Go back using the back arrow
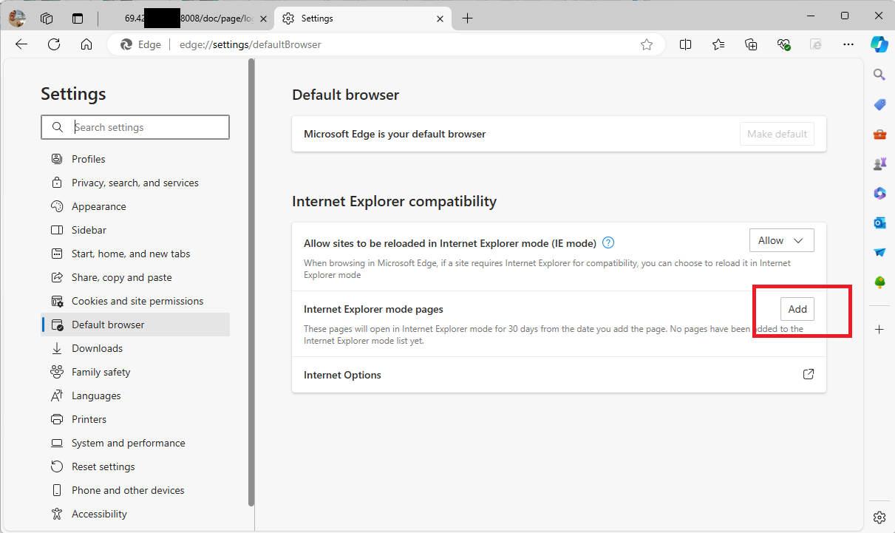895x533 pixels. [x=21, y=44]
